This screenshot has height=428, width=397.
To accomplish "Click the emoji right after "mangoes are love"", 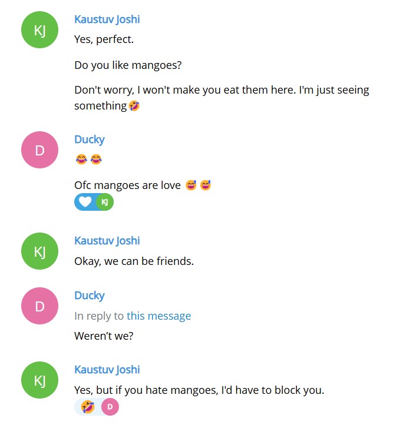I will (x=191, y=185).
